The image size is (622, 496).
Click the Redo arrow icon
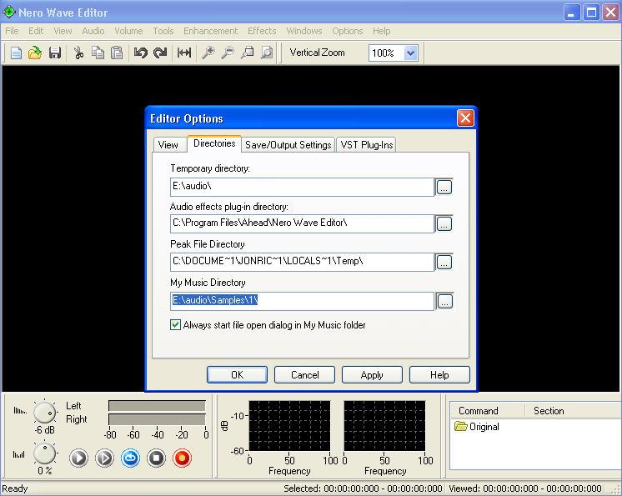tap(160, 53)
